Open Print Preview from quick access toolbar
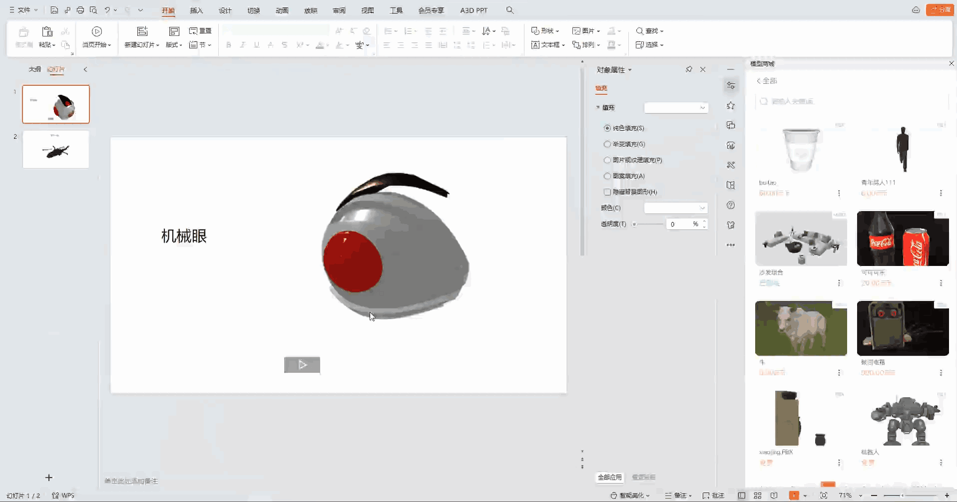 (x=93, y=10)
